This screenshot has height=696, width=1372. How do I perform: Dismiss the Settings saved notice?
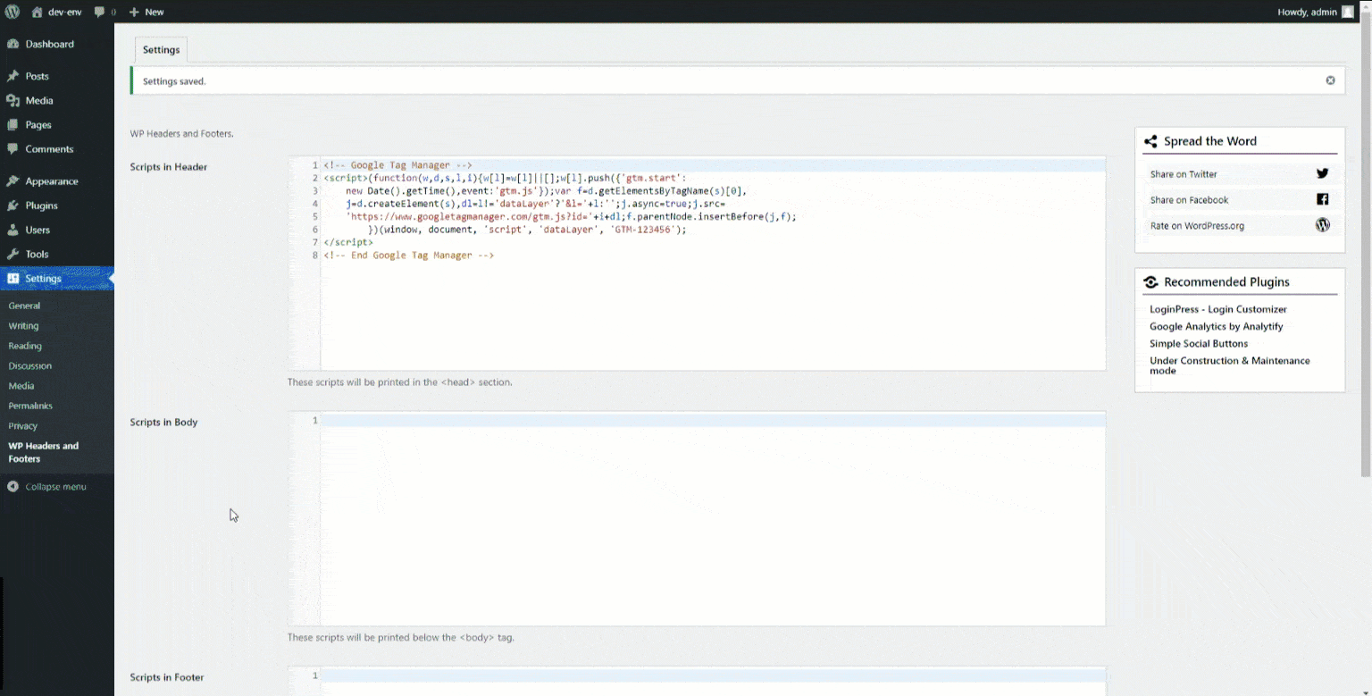point(1330,80)
